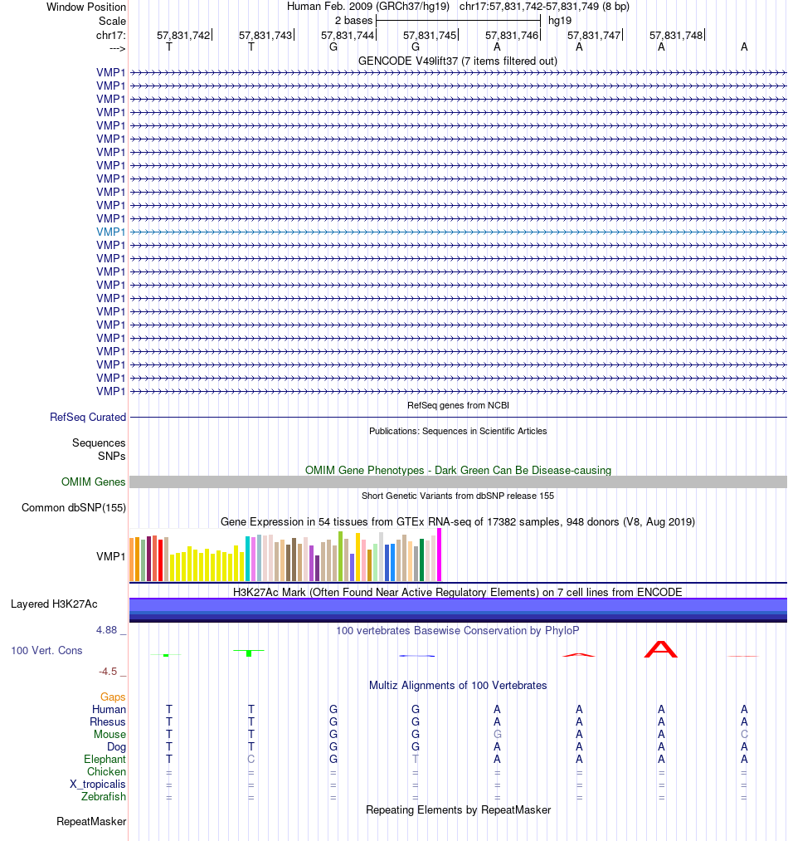Open Publications: Sequences in Scientific Articles title

coord(458,431)
